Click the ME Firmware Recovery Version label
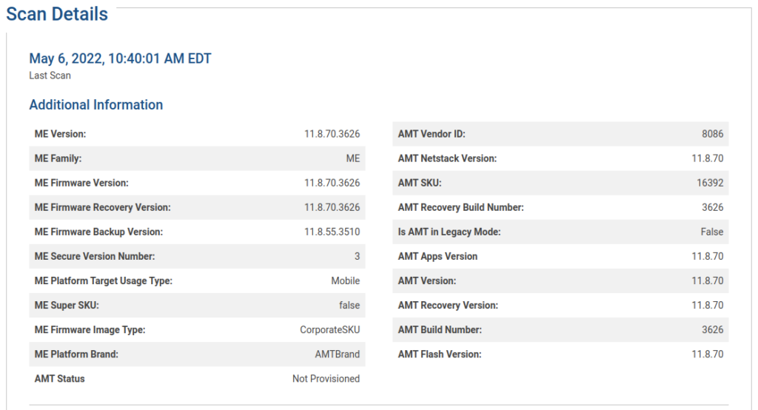Image resolution: width=758 pixels, height=410 pixels. click(102, 207)
